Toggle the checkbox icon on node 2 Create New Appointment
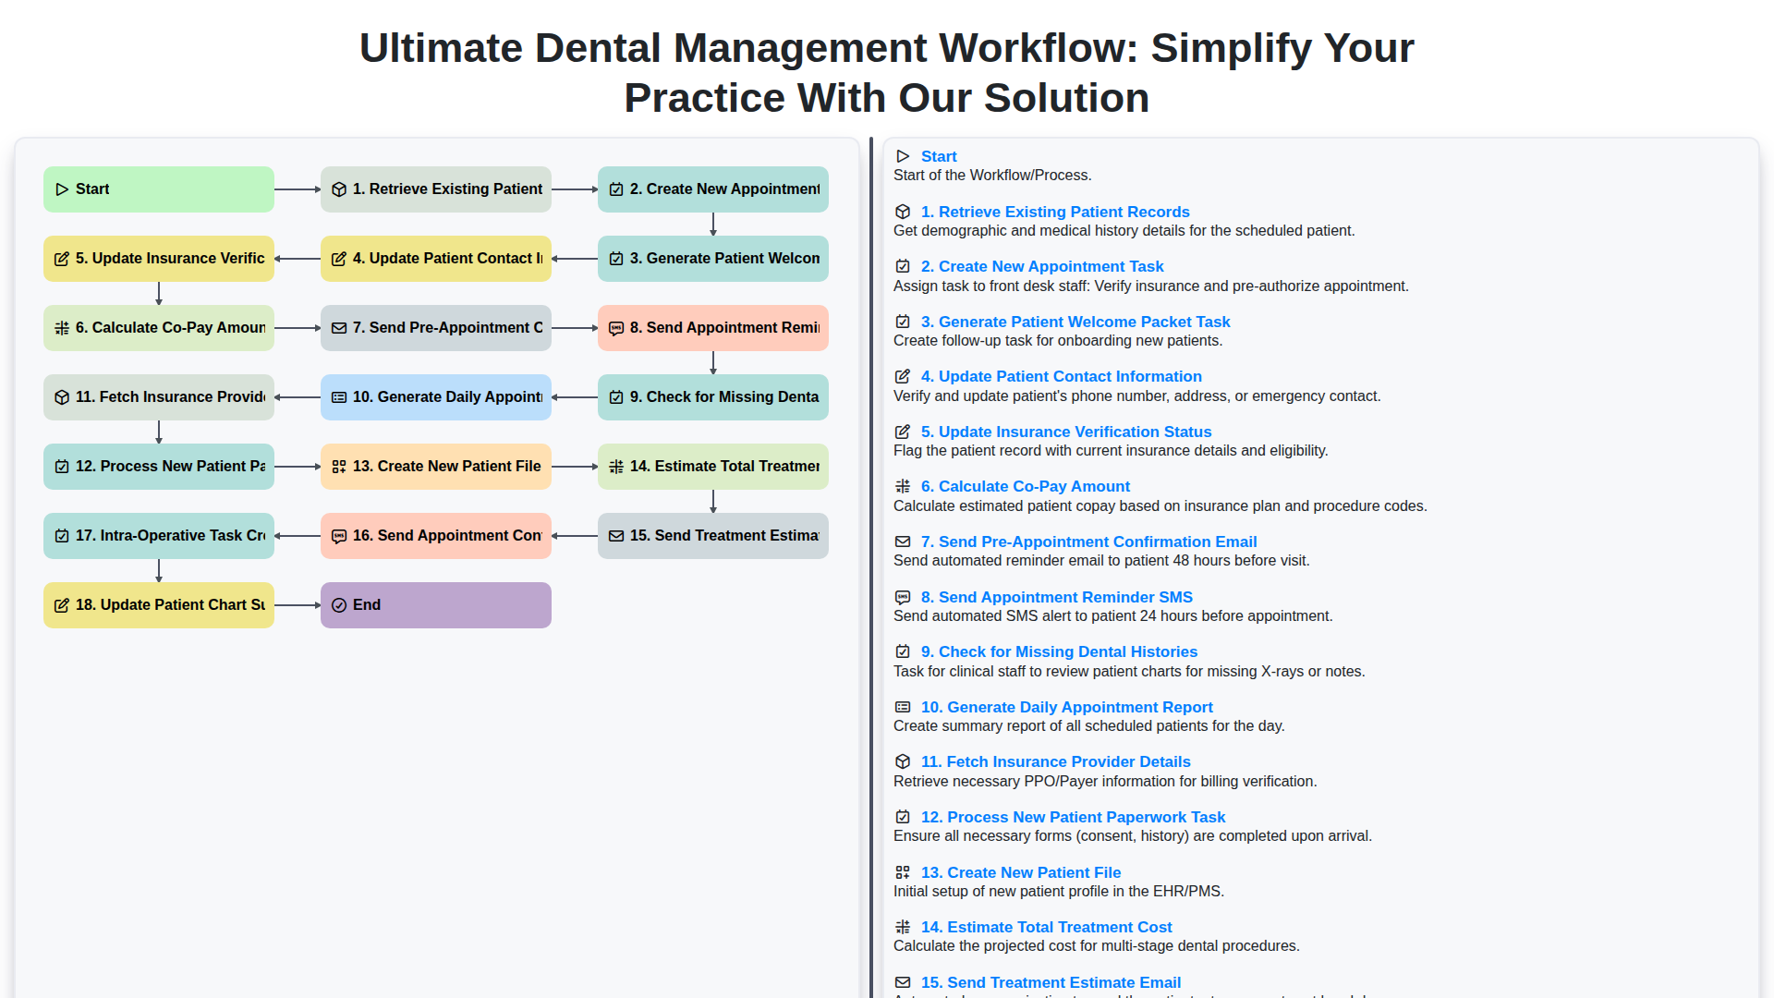This screenshot has width=1774, height=998. pyautogui.click(x=616, y=189)
